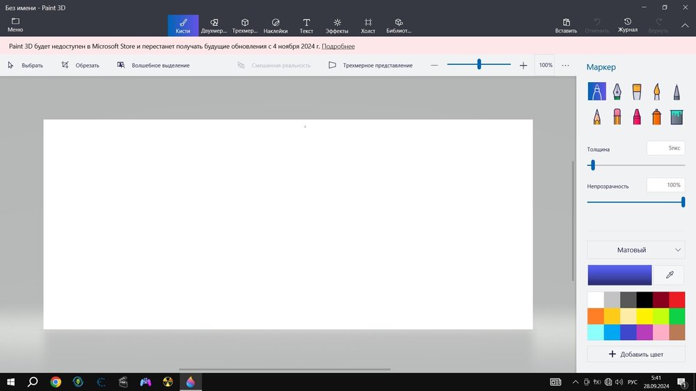Open the Эффекты tab
Image resolution: width=696 pixels, height=391 pixels.
[x=337, y=25]
